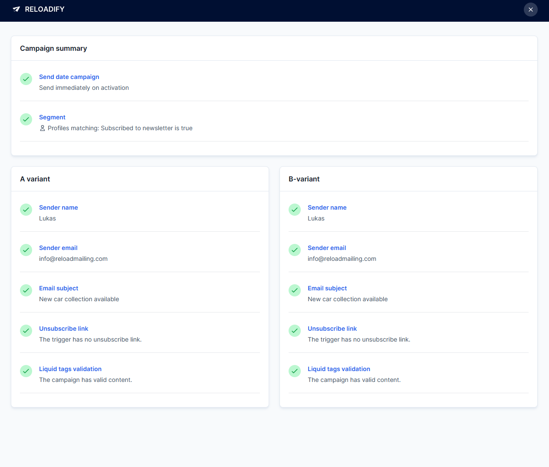Click the profile person icon in Segment row
The image size is (549, 467).
[43, 128]
